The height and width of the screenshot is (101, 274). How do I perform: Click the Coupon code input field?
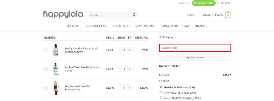(195, 48)
